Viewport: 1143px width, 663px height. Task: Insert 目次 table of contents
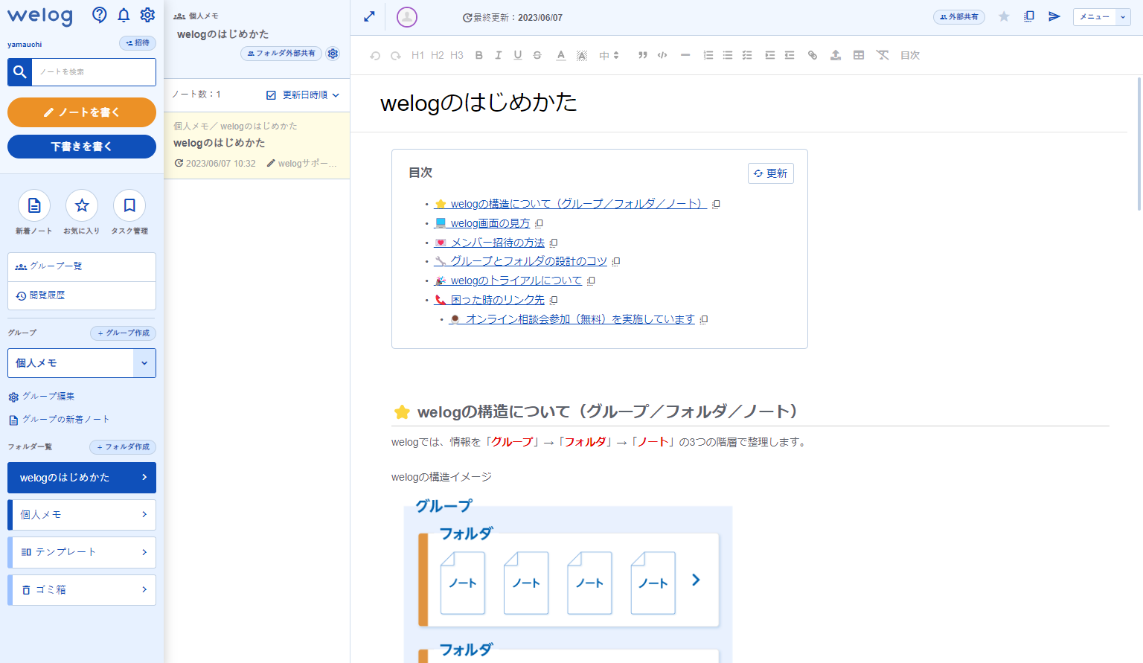pyautogui.click(x=910, y=55)
